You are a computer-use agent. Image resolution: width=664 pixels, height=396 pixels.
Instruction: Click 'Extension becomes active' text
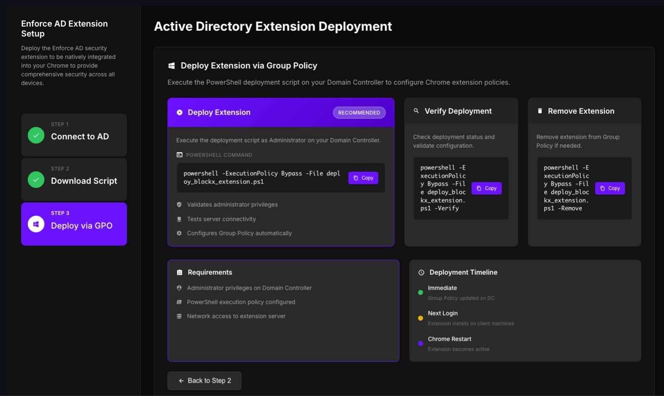click(x=459, y=350)
